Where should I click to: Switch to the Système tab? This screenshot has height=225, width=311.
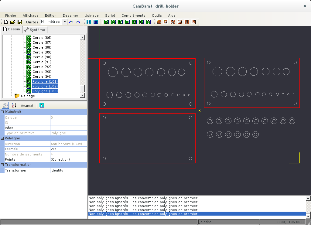[35, 30]
